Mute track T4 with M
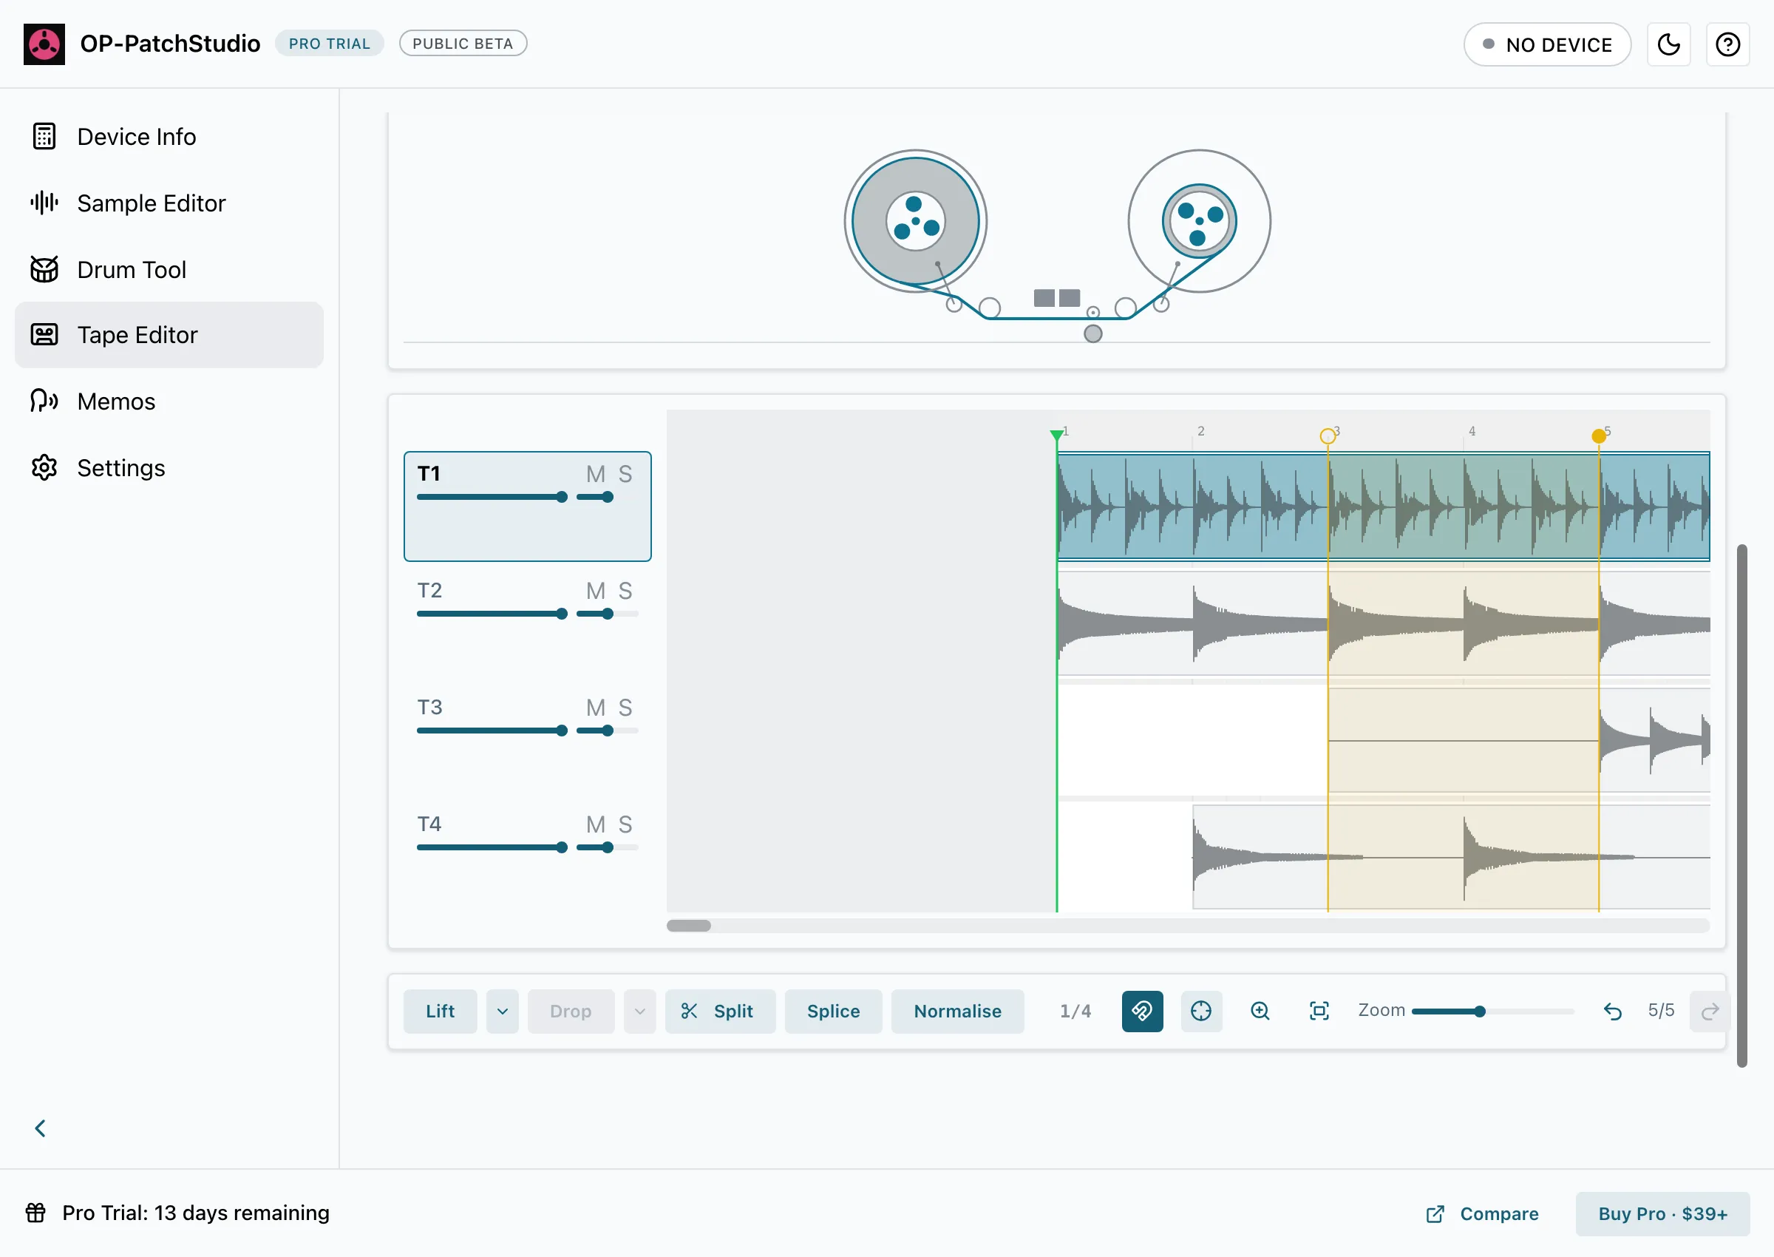Screen dimensions: 1774x1257 pyautogui.click(x=595, y=824)
